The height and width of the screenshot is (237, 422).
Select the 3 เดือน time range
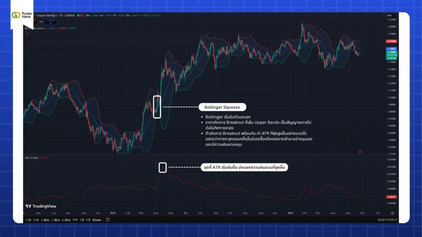click(56, 220)
